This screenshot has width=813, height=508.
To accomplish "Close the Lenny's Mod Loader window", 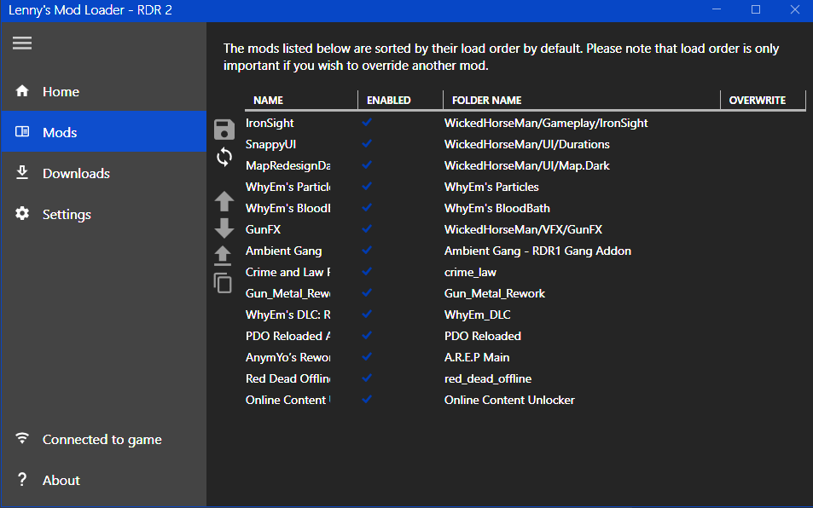I will [x=794, y=9].
